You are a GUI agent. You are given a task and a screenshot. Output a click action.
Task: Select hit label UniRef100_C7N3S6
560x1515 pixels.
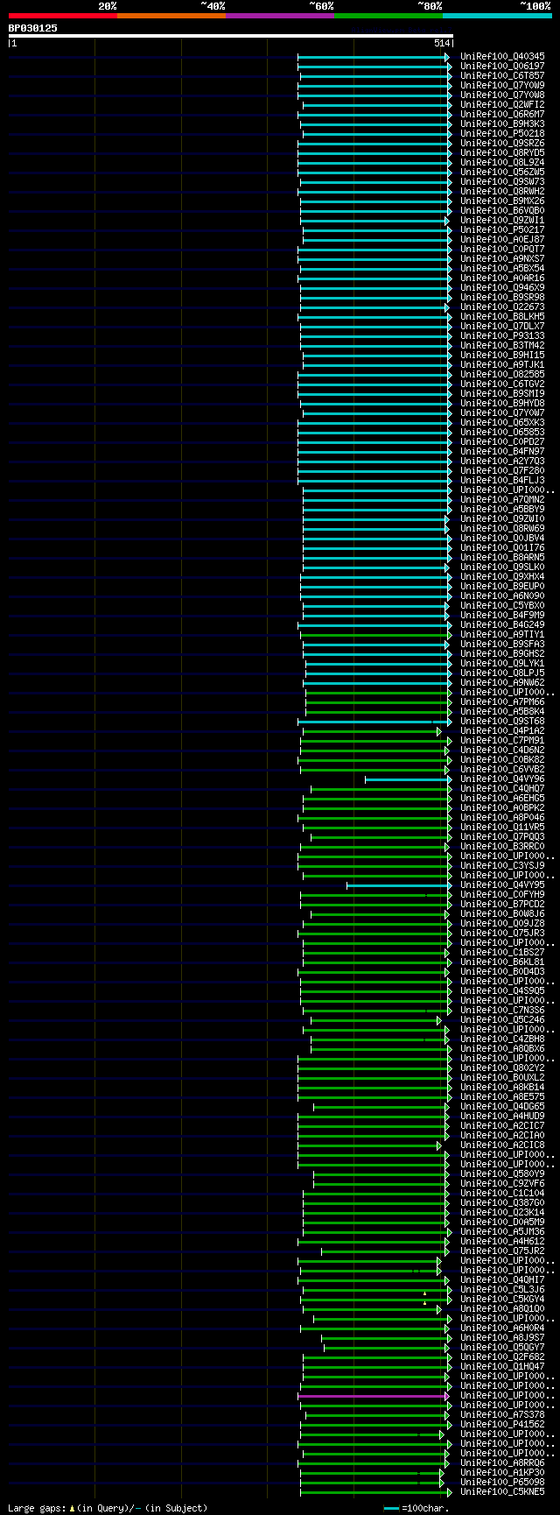tap(502, 1011)
